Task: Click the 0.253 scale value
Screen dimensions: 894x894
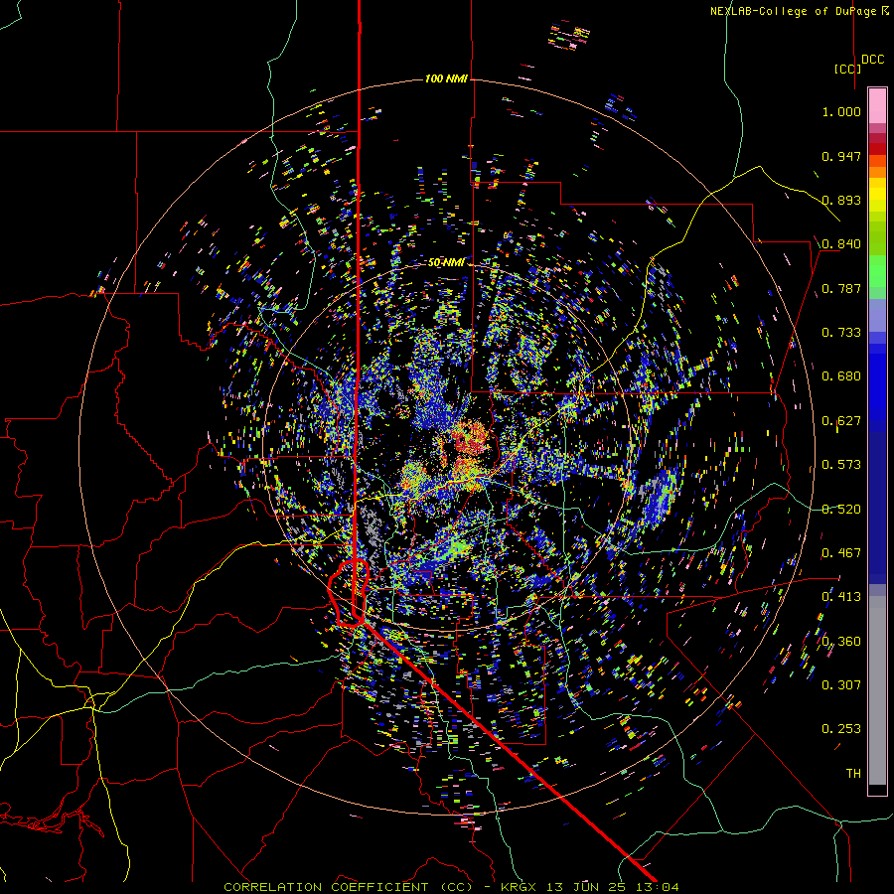Action: pos(841,729)
